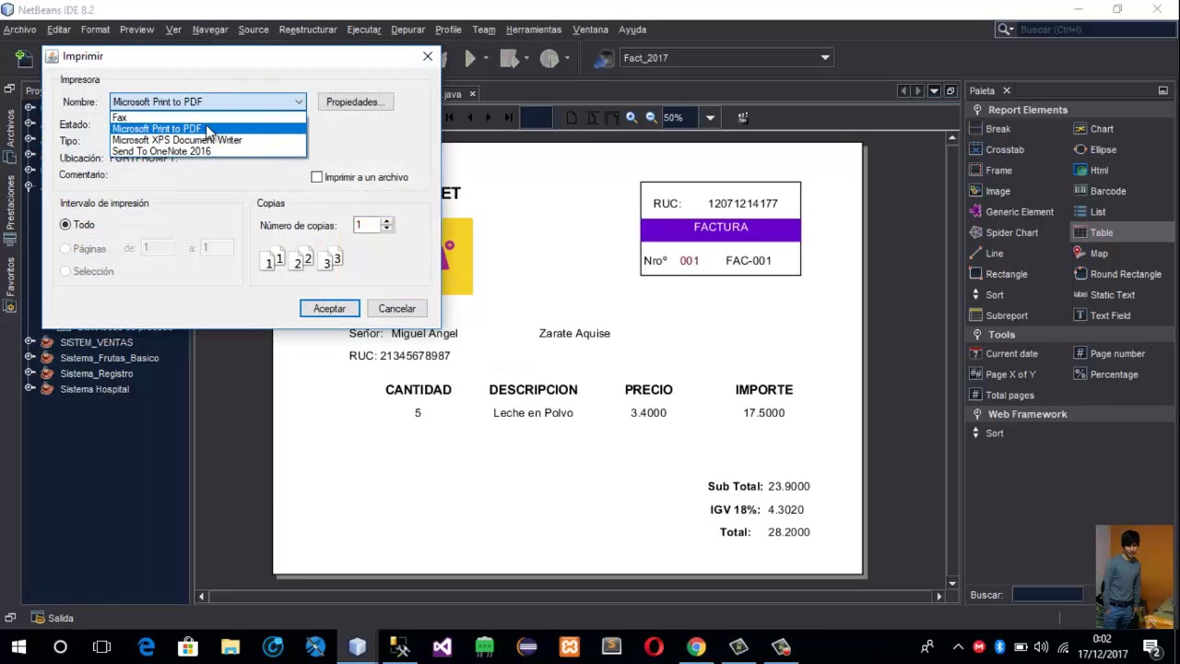Jump to last page in preview toolbar

(x=508, y=118)
